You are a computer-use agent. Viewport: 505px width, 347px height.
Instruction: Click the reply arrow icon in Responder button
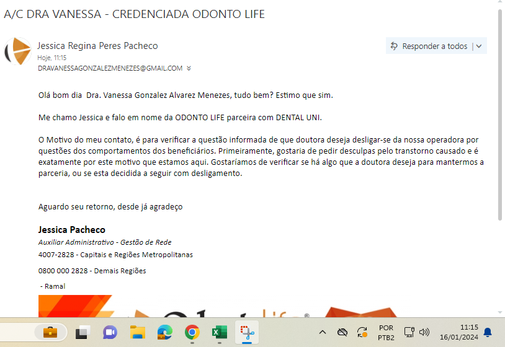[x=394, y=46]
